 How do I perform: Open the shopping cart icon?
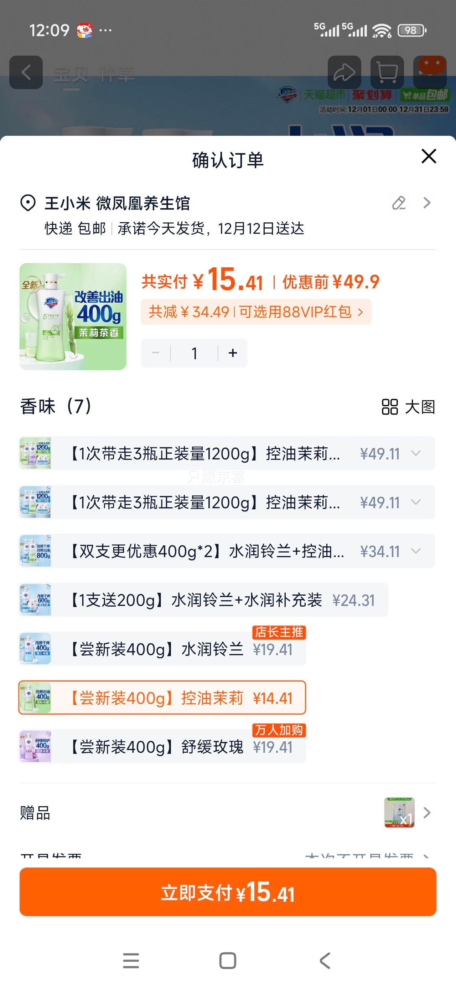coord(387,72)
